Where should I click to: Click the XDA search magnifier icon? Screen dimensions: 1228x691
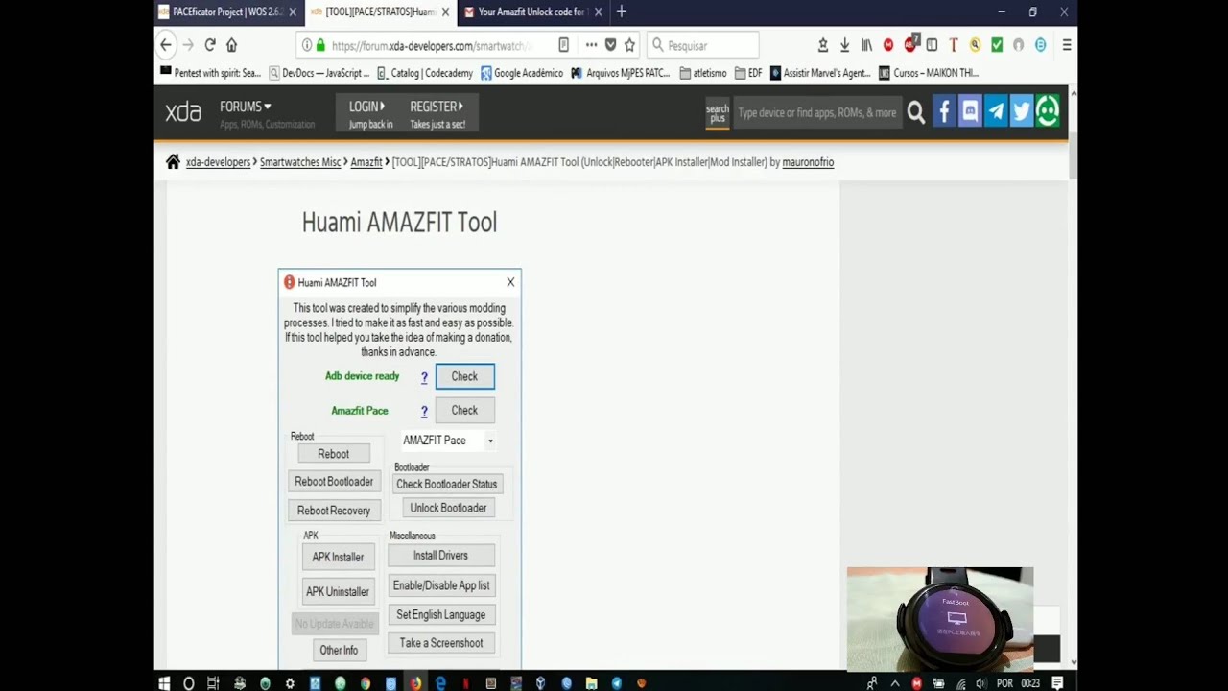coord(916,113)
